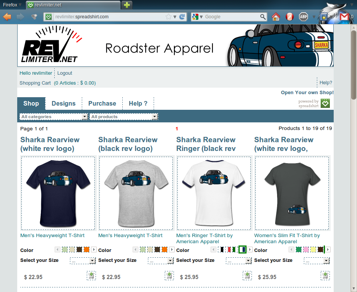The width and height of the screenshot is (357, 292).
Task: Open a new tab with the plus button
Action: (x=127, y=5)
